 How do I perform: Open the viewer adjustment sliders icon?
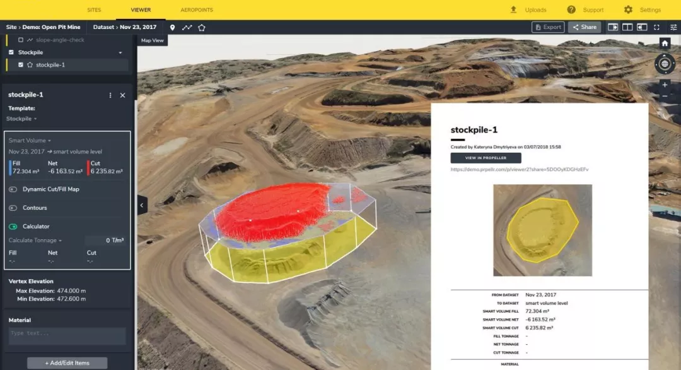pos(673,27)
